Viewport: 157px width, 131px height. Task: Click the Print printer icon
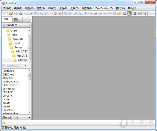click(31, 13)
